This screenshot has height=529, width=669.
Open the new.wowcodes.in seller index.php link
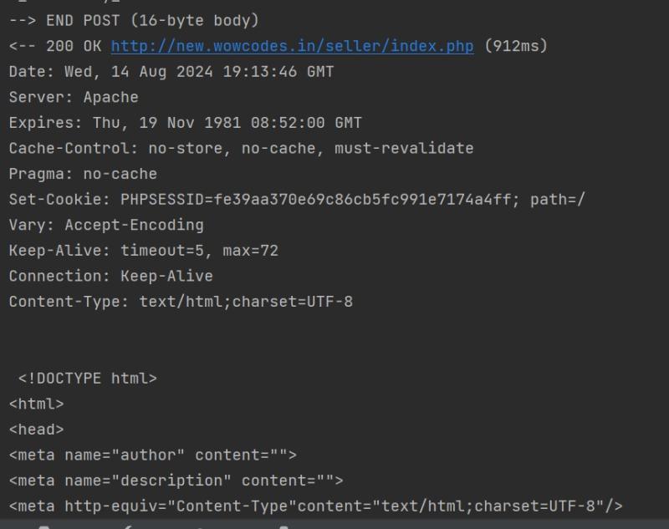(x=292, y=46)
